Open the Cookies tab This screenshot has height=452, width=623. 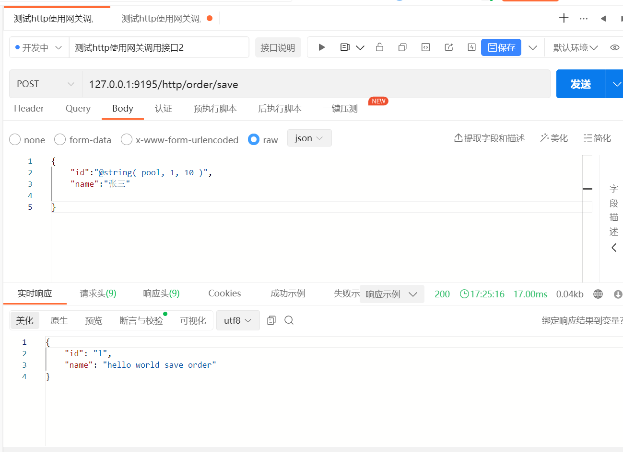pyautogui.click(x=224, y=294)
